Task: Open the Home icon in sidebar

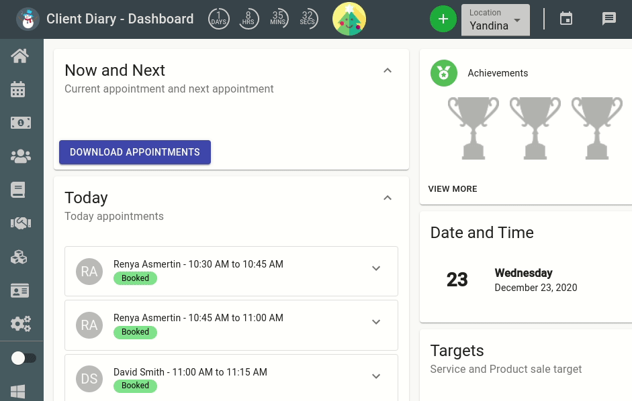Action: point(20,56)
